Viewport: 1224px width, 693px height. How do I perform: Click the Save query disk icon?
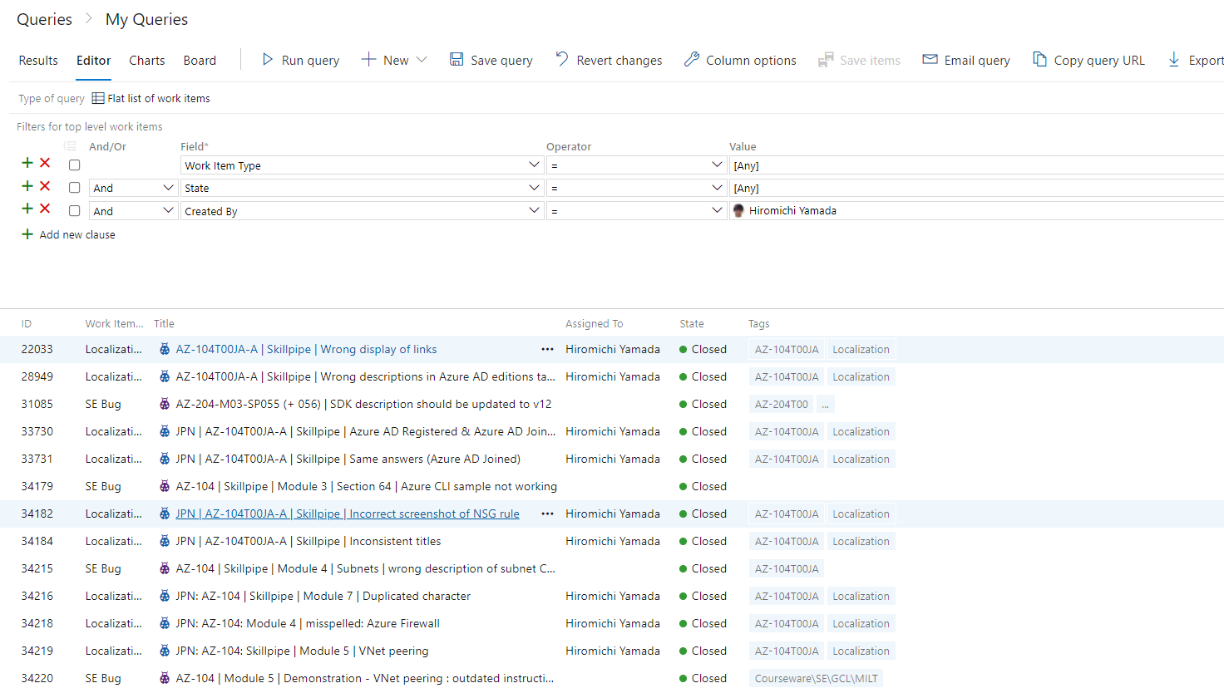pos(456,59)
